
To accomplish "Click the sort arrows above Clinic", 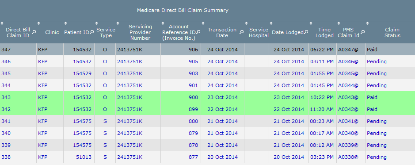I will (38, 23).
